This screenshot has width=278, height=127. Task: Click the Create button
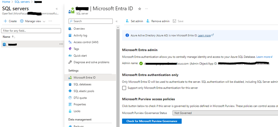[10, 21]
